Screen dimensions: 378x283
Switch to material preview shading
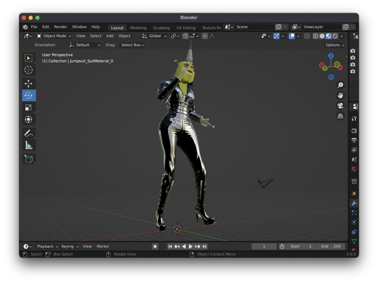pos(328,36)
